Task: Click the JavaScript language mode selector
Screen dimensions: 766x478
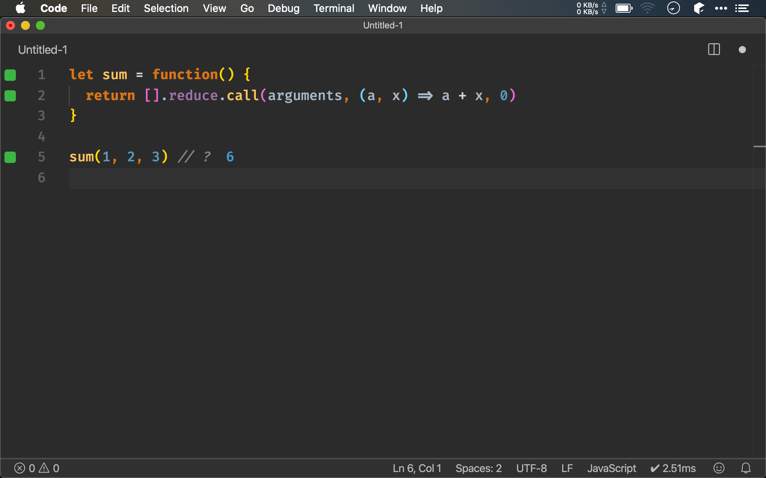Action: click(x=611, y=468)
